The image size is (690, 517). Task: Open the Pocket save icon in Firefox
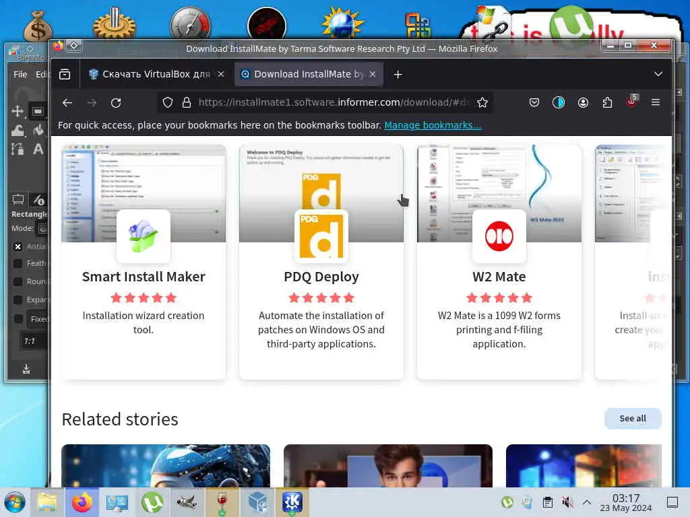pos(534,103)
